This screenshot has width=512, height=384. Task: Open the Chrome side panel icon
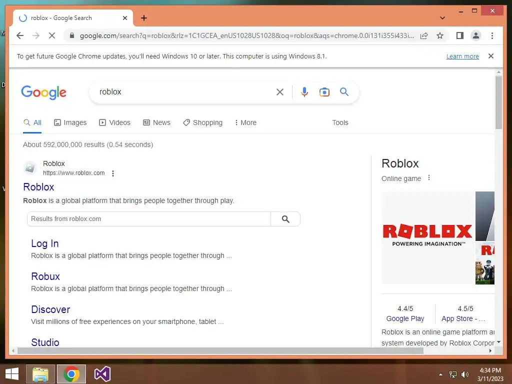coord(460,35)
